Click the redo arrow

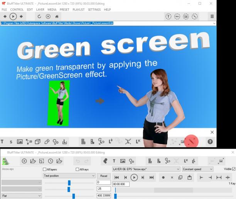tap(86, 161)
